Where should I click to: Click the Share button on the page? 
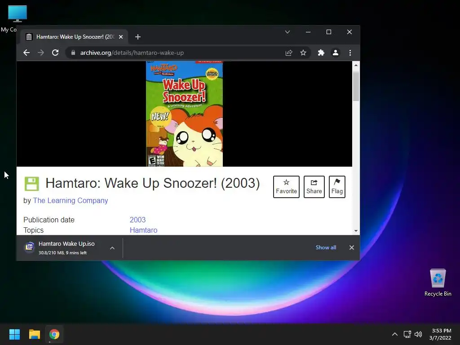point(314,187)
